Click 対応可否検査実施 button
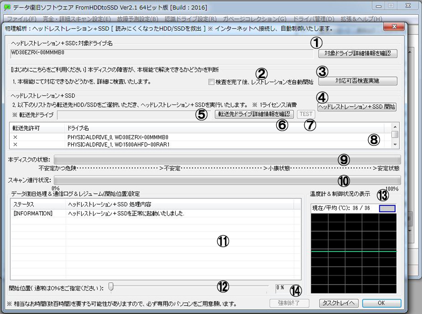Screen dimensions: 422x314 click(x=358, y=81)
